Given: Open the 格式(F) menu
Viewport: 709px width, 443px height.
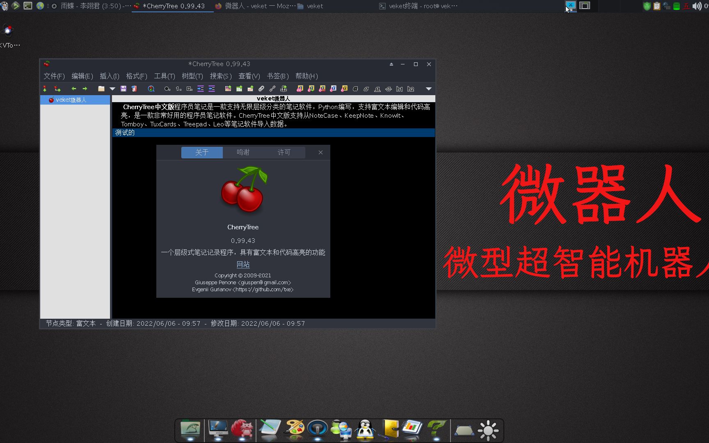Looking at the screenshot, I should (137, 76).
